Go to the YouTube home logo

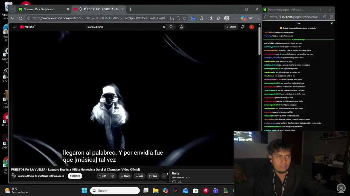click(x=27, y=27)
